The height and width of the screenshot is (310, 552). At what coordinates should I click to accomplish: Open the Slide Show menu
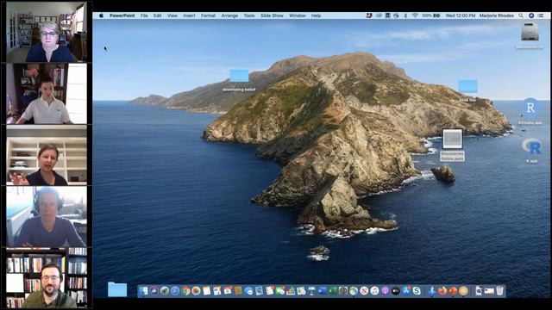pos(272,15)
